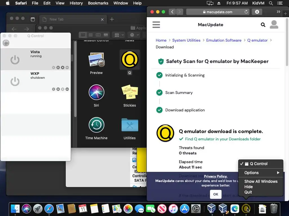Image resolution: width=289 pixels, height=216 pixels.
Task: Start the WXP guest with play button
Action: coord(58,89)
